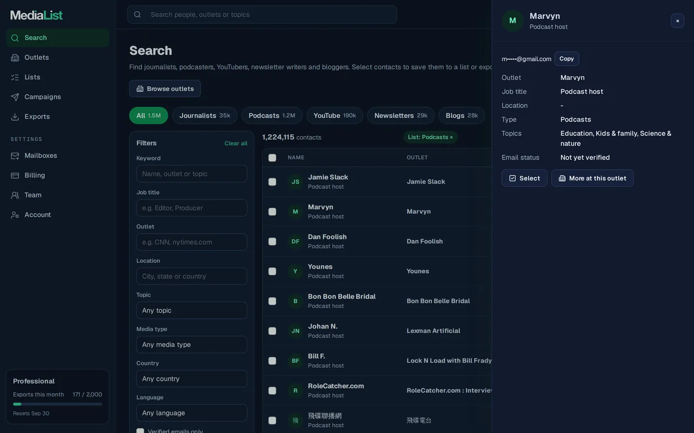Open Mailboxes settings
The height and width of the screenshot is (433, 694).
click(x=57, y=155)
